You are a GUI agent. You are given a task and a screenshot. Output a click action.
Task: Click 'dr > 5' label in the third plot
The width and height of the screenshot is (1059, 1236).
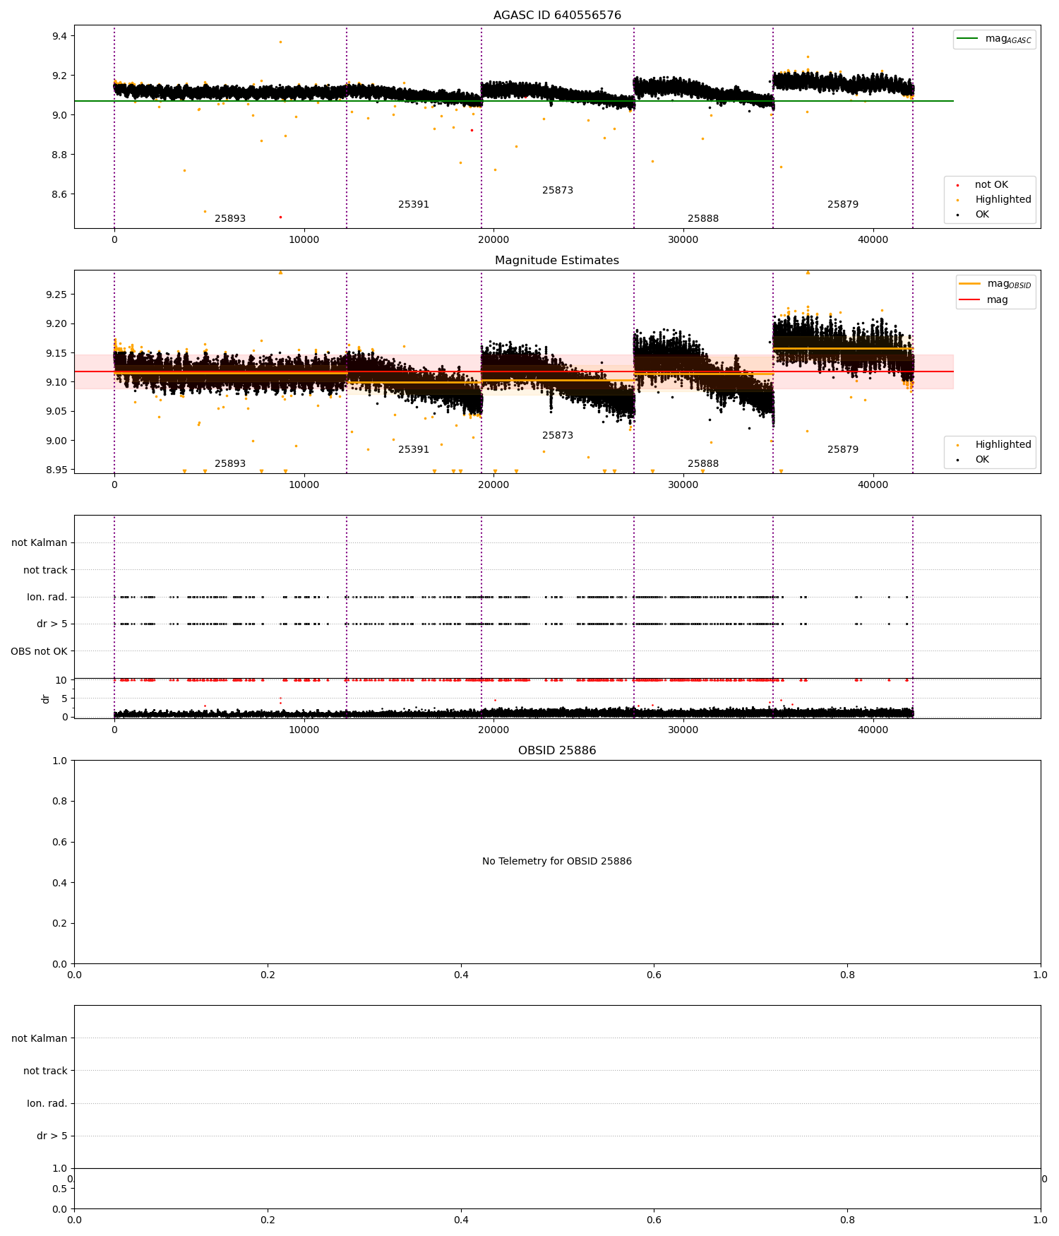pos(52,624)
